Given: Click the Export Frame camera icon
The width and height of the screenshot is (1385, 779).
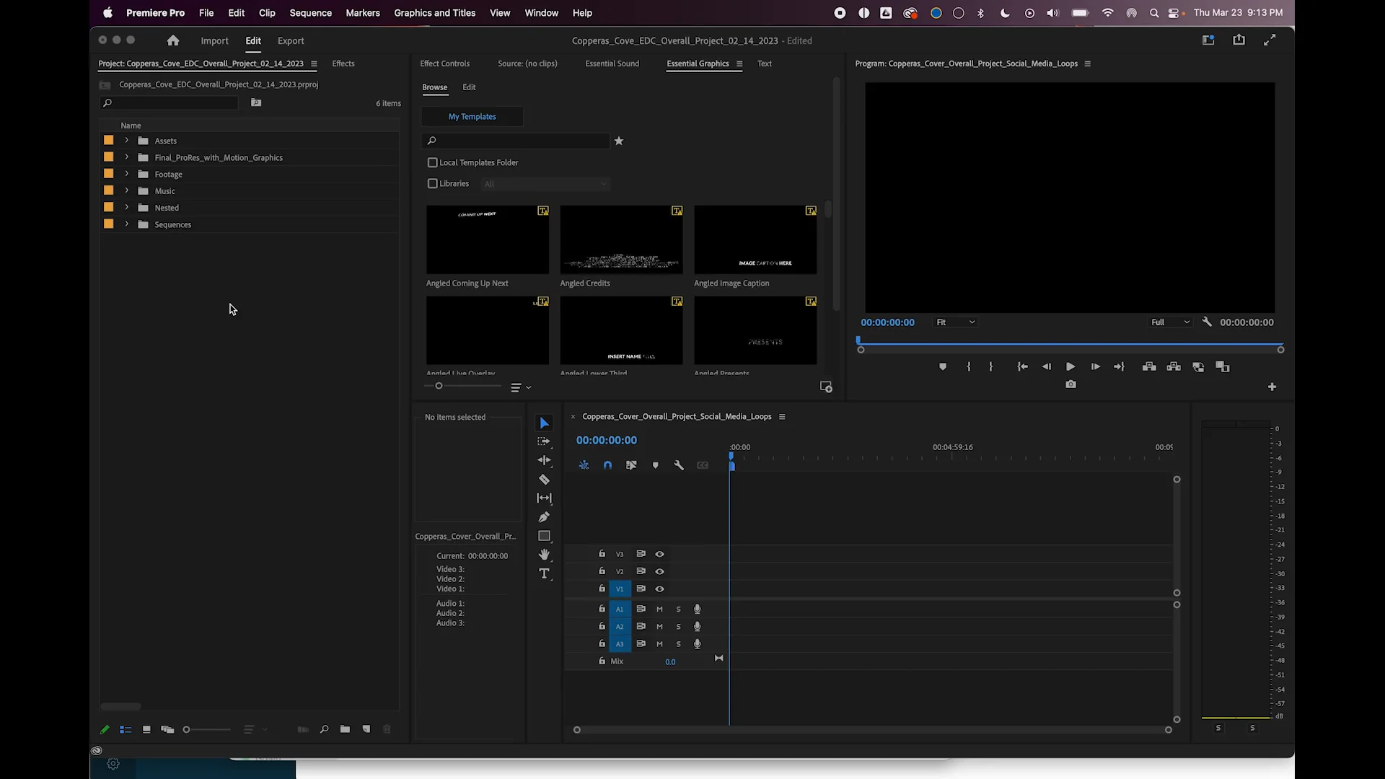Looking at the screenshot, I should click(1071, 384).
